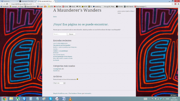Expand the Elegir mes archive dropdown
The width and height of the screenshot is (180, 101).
point(59,83)
